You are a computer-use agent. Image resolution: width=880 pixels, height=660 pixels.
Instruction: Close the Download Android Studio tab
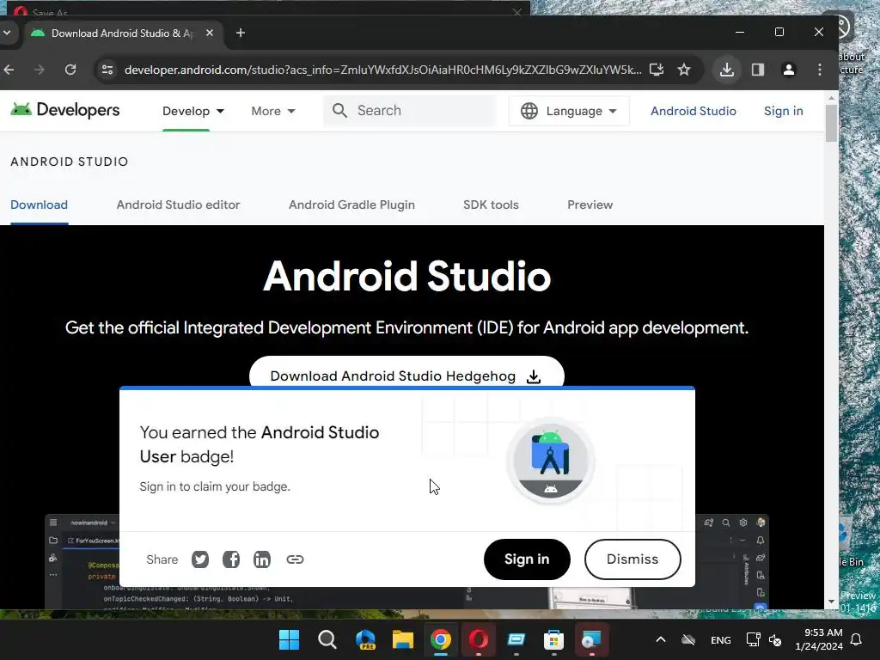point(210,34)
